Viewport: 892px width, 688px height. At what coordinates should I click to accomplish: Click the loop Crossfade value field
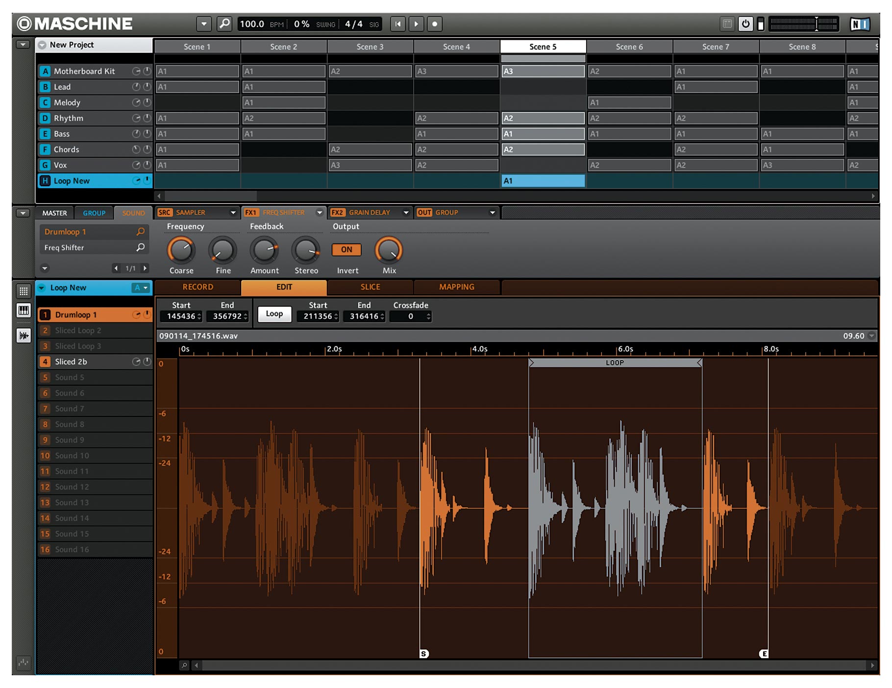pyautogui.click(x=411, y=316)
